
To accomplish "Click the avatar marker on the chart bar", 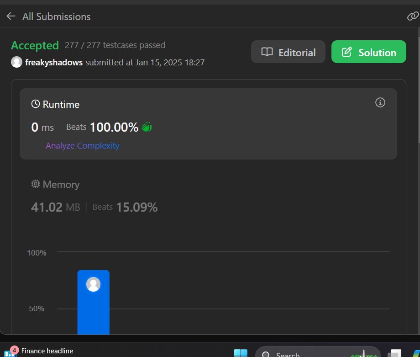I will (93, 284).
